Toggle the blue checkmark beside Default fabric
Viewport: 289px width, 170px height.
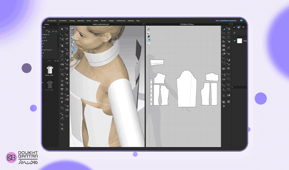pos(235,41)
